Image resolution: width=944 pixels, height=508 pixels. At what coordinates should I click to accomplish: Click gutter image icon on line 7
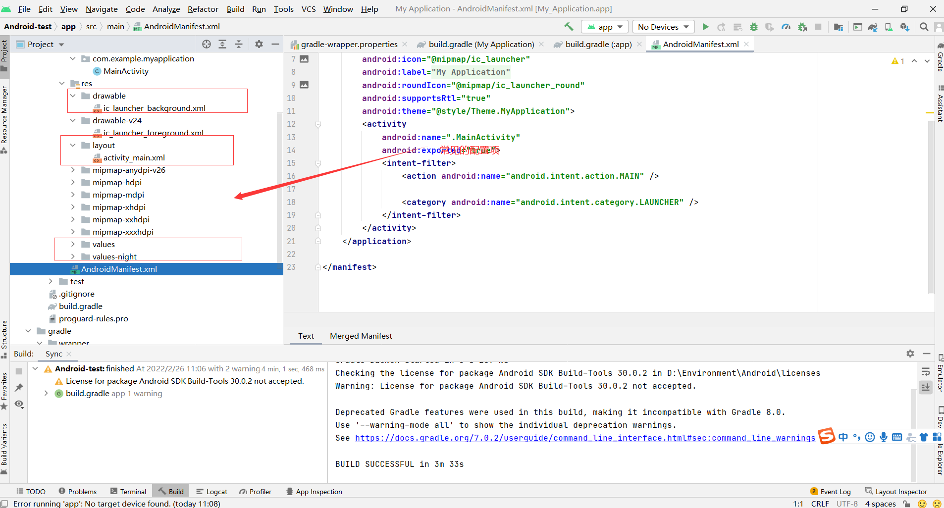click(x=304, y=59)
